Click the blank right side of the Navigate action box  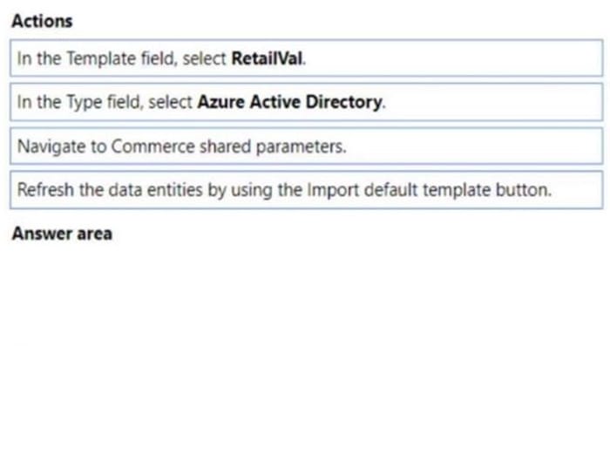pos(475,146)
